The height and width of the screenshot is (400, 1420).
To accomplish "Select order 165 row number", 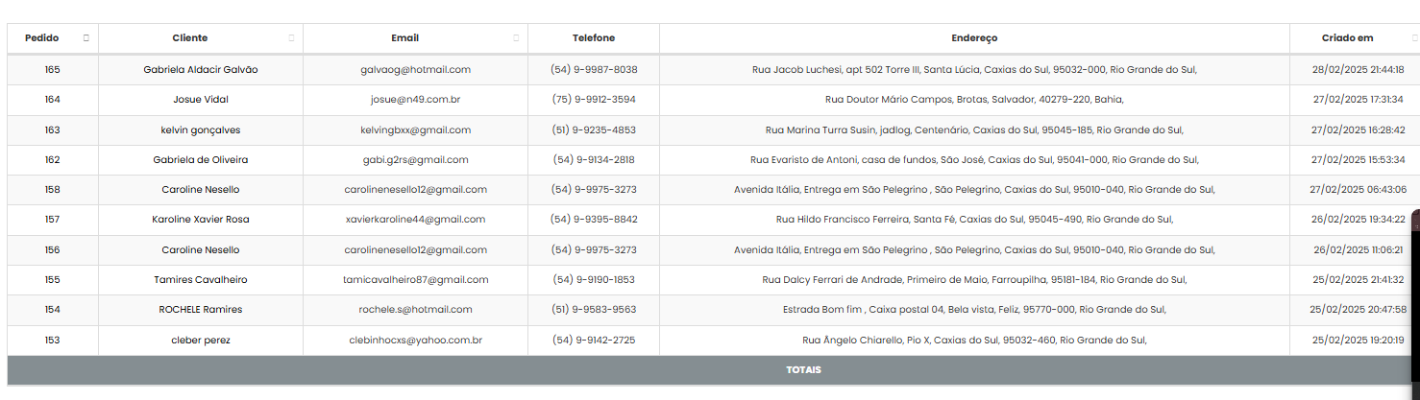I will pyautogui.click(x=52, y=70).
